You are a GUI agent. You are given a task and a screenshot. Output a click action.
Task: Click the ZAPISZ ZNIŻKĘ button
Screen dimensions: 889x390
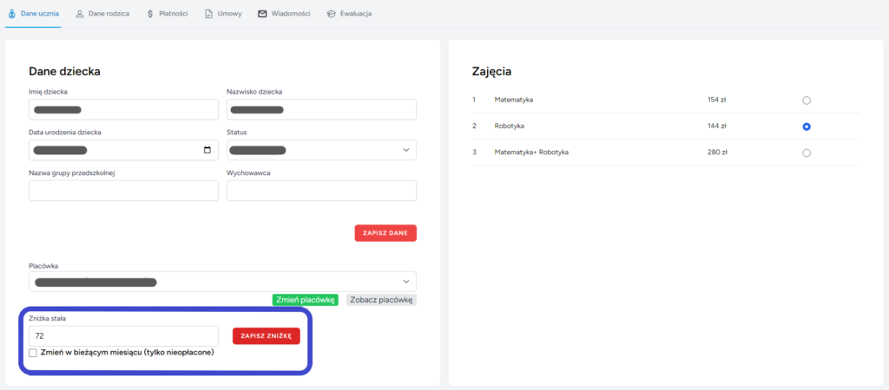(x=266, y=335)
